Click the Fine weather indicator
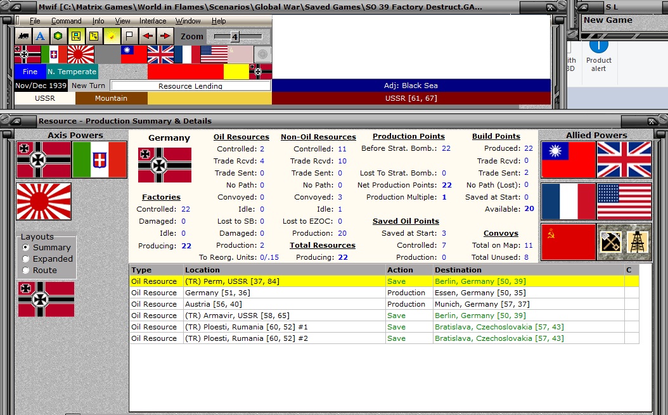Image resolution: width=668 pixels, height=415 pixels. 30,72
